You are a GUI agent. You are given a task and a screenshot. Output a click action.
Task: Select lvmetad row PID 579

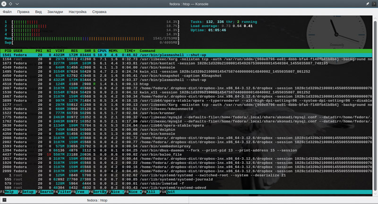pyautogui.click(x=186, y=184)
